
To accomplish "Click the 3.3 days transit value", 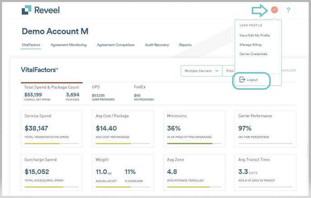I will [248, 172].
